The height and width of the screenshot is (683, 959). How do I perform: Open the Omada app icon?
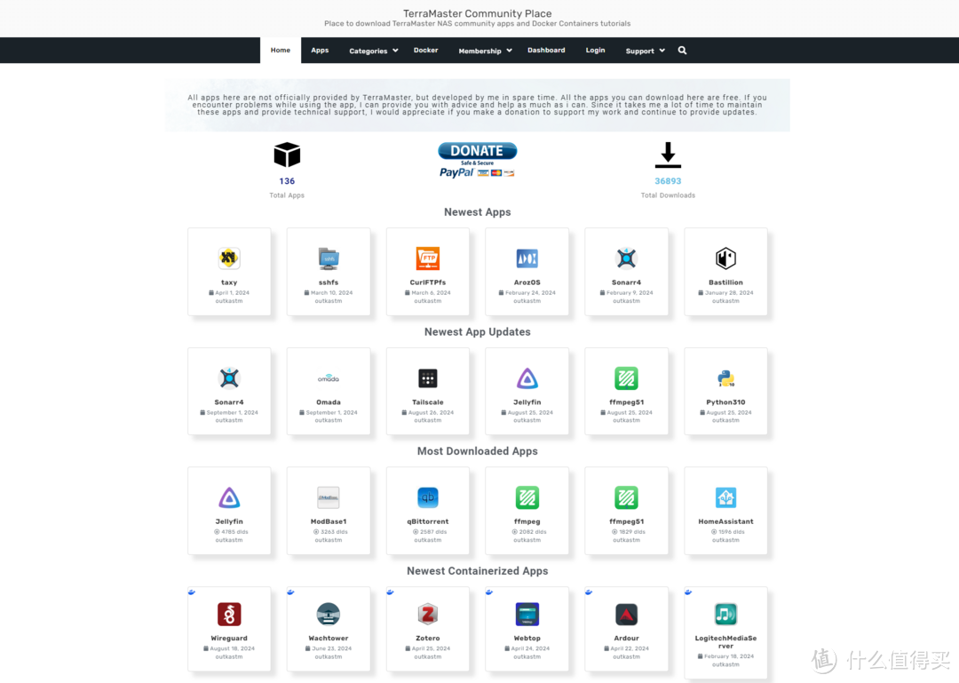[329, 378]
